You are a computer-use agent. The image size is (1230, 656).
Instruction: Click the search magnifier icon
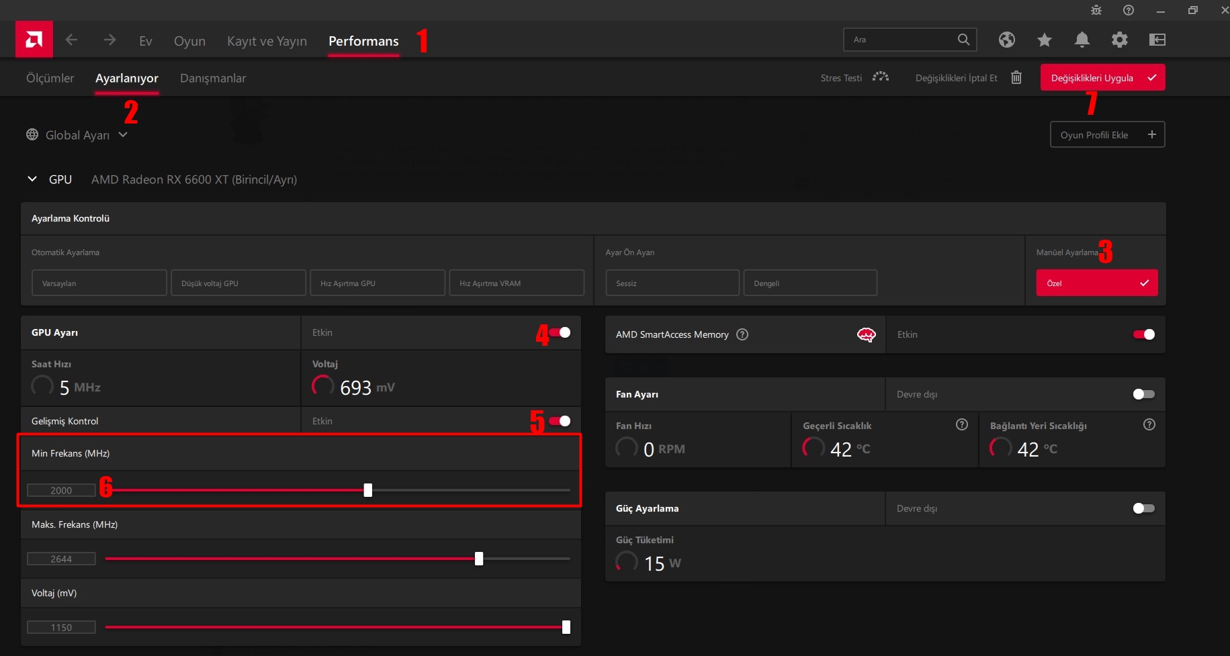963,40
